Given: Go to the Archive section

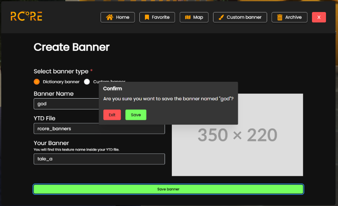Looking at the screenshot, I should coord(293,17).
